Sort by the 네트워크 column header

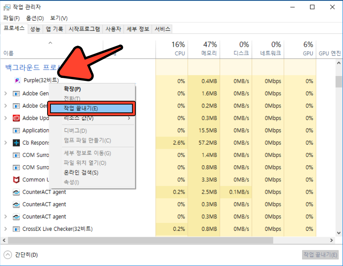click(x=268, y=49)
